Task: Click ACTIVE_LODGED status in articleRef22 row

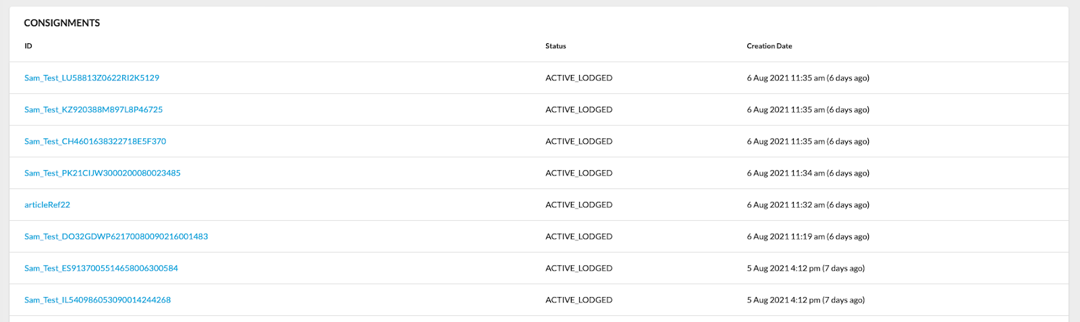Action: (578, 205)
